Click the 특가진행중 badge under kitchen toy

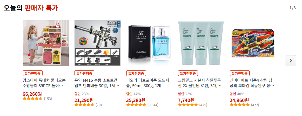33,73
